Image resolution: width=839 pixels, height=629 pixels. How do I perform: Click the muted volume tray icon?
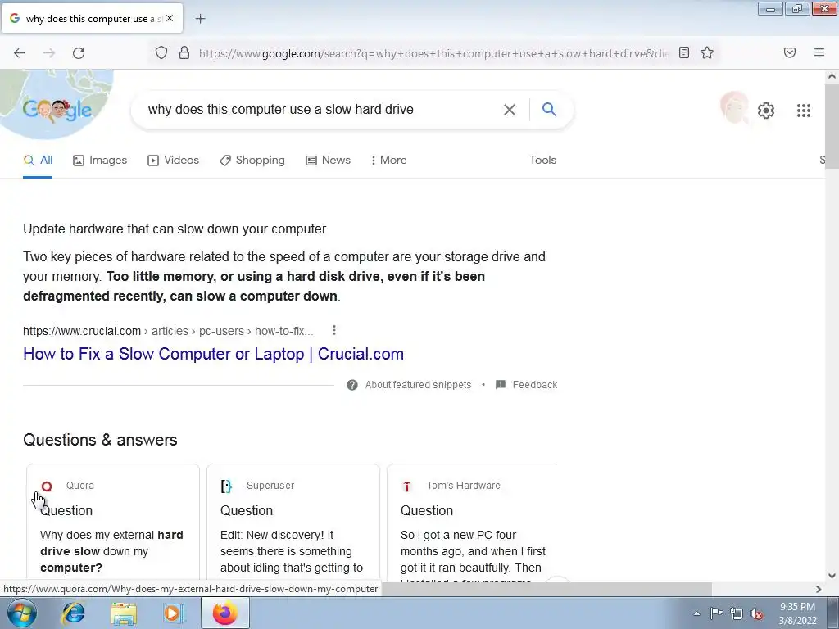point(756,613)
